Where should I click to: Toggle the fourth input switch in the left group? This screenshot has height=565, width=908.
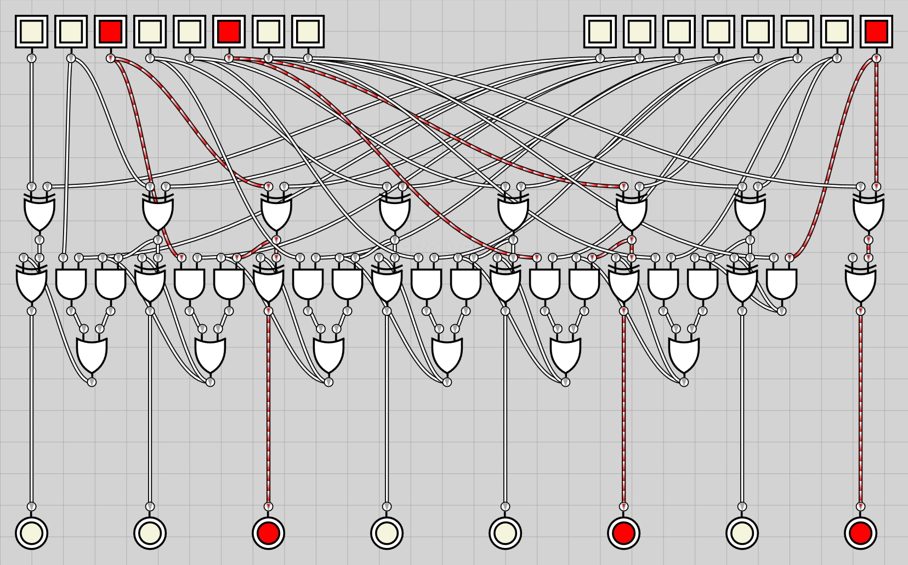pyautogui.click(x=150, y=32)
